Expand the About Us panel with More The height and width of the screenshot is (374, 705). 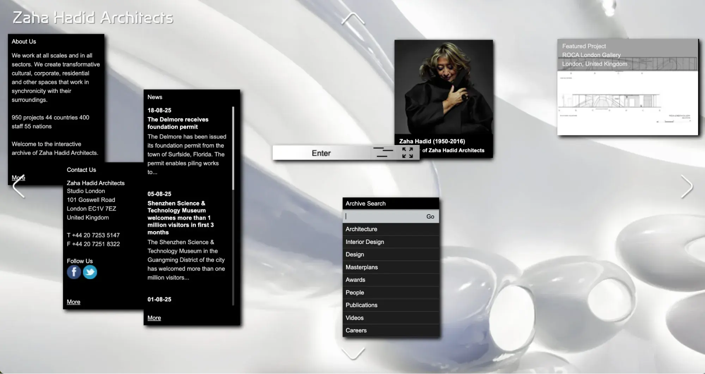[x=18, y=177]
